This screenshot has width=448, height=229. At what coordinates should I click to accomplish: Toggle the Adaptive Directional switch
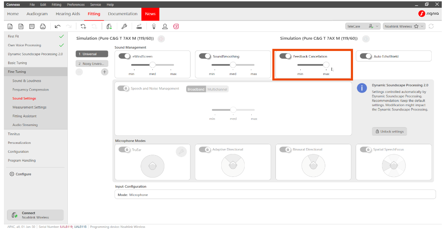point(205,149)
